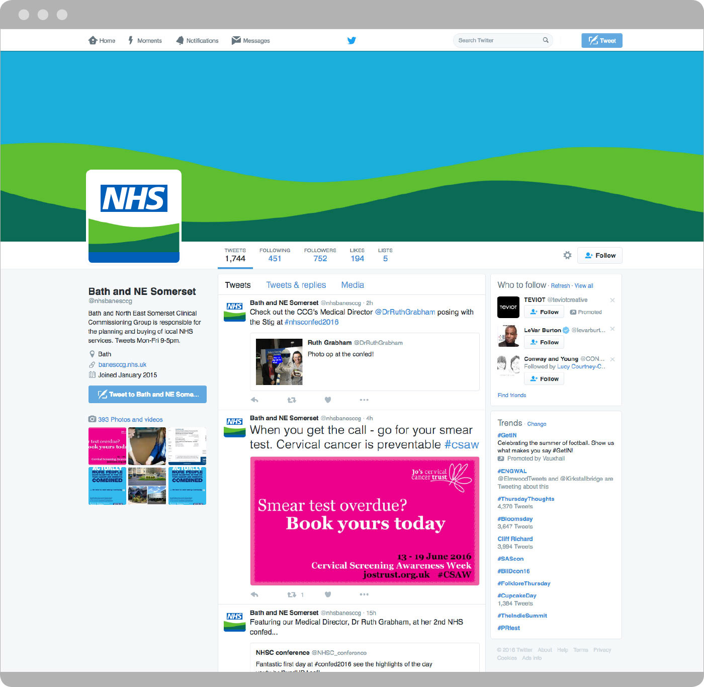Open the Notifications bell
The image size is (704, 687).
pyautogui.click(x=180, y=40)
